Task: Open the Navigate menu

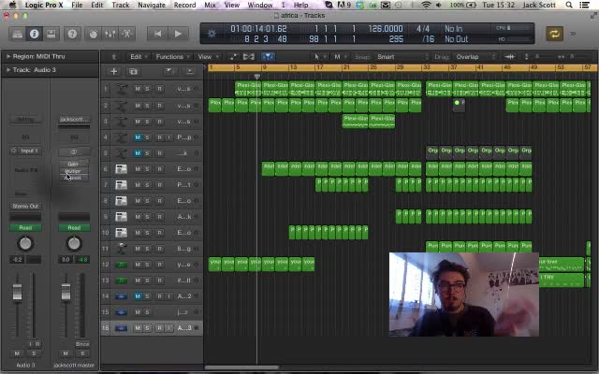Action: click(x=152, y=5)
